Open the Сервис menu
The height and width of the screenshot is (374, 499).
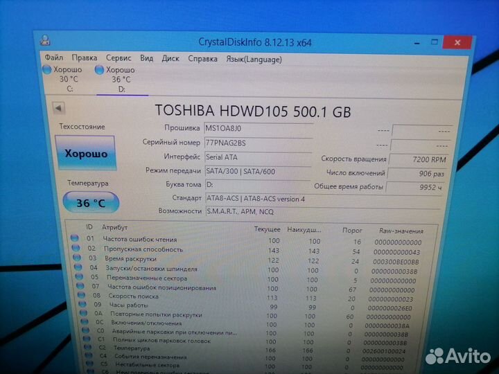[x=119, y=58]
